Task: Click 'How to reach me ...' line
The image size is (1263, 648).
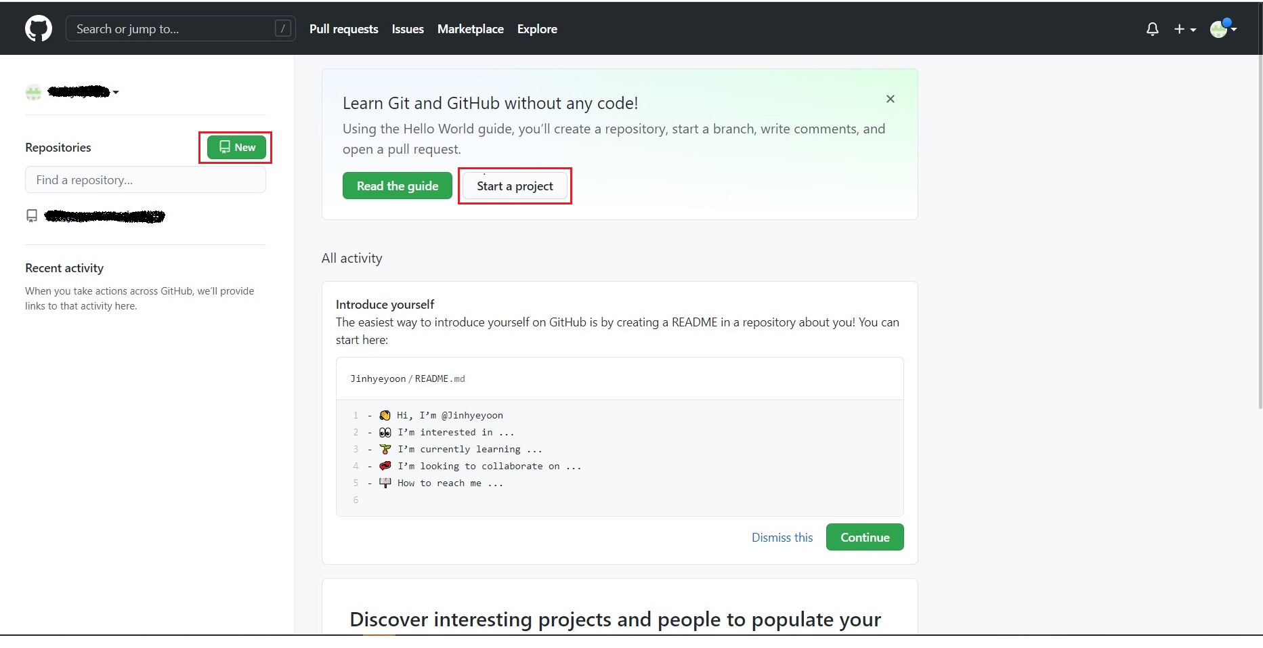Action: tap(450, 483)
